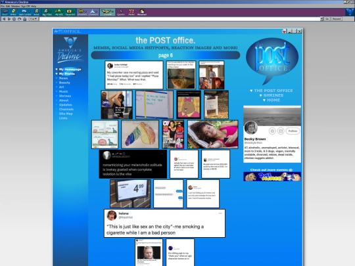Open the About sidebar link
Image resolution: width=355 pixels, height=266 pixels.
pos(64,100)
